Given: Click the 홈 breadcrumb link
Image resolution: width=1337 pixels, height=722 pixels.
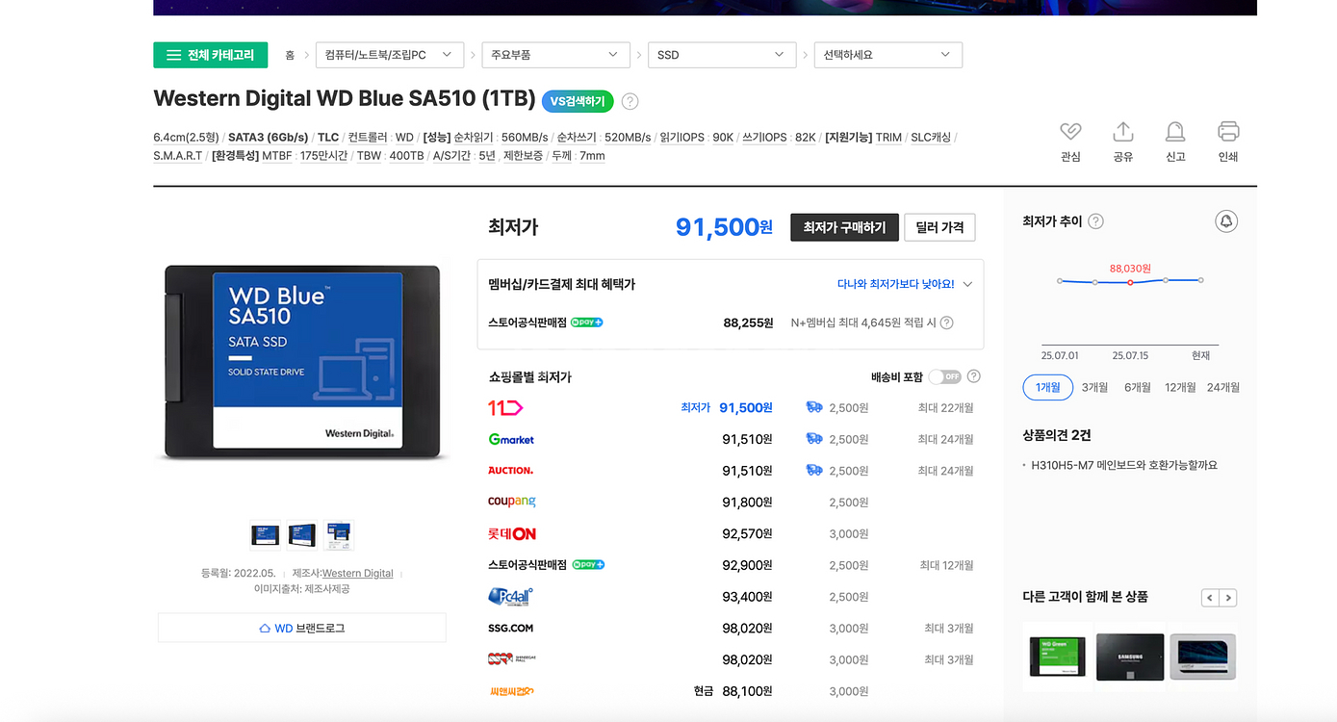Looking at the screenshot, I should pos(290,55).
